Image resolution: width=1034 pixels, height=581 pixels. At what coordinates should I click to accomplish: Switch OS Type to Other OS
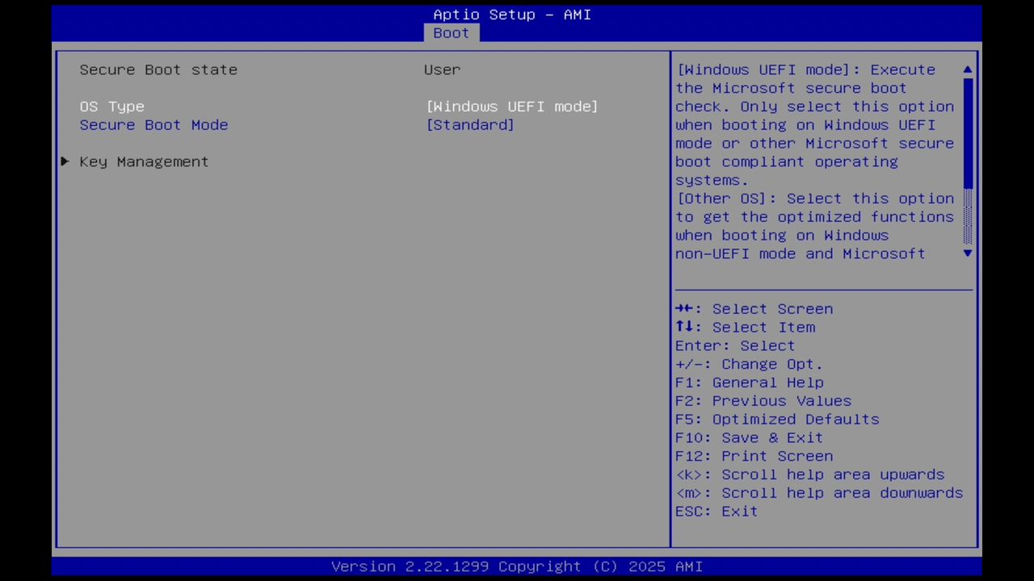[x=512, y=106]
